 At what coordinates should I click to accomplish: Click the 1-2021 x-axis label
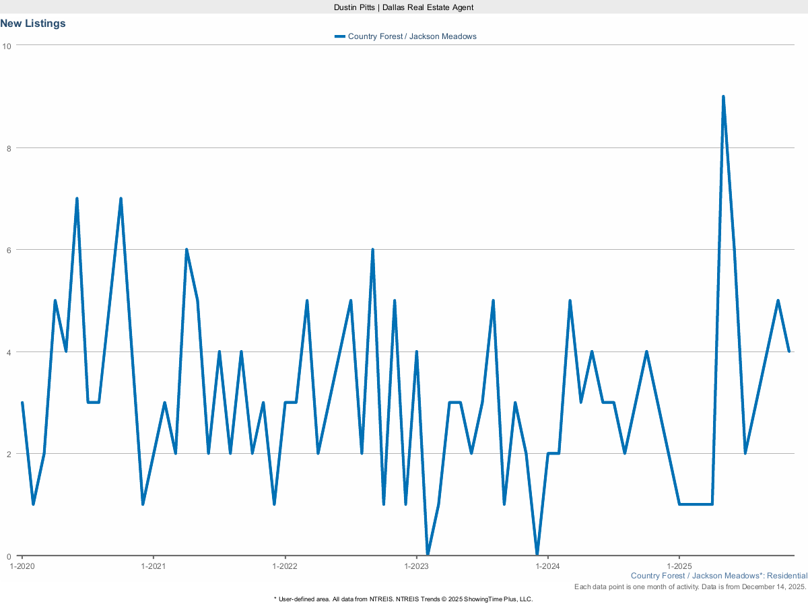(x=154, y=566)
